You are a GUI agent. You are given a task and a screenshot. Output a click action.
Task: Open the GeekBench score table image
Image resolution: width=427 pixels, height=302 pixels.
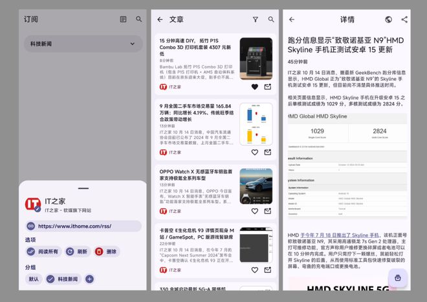347,166
